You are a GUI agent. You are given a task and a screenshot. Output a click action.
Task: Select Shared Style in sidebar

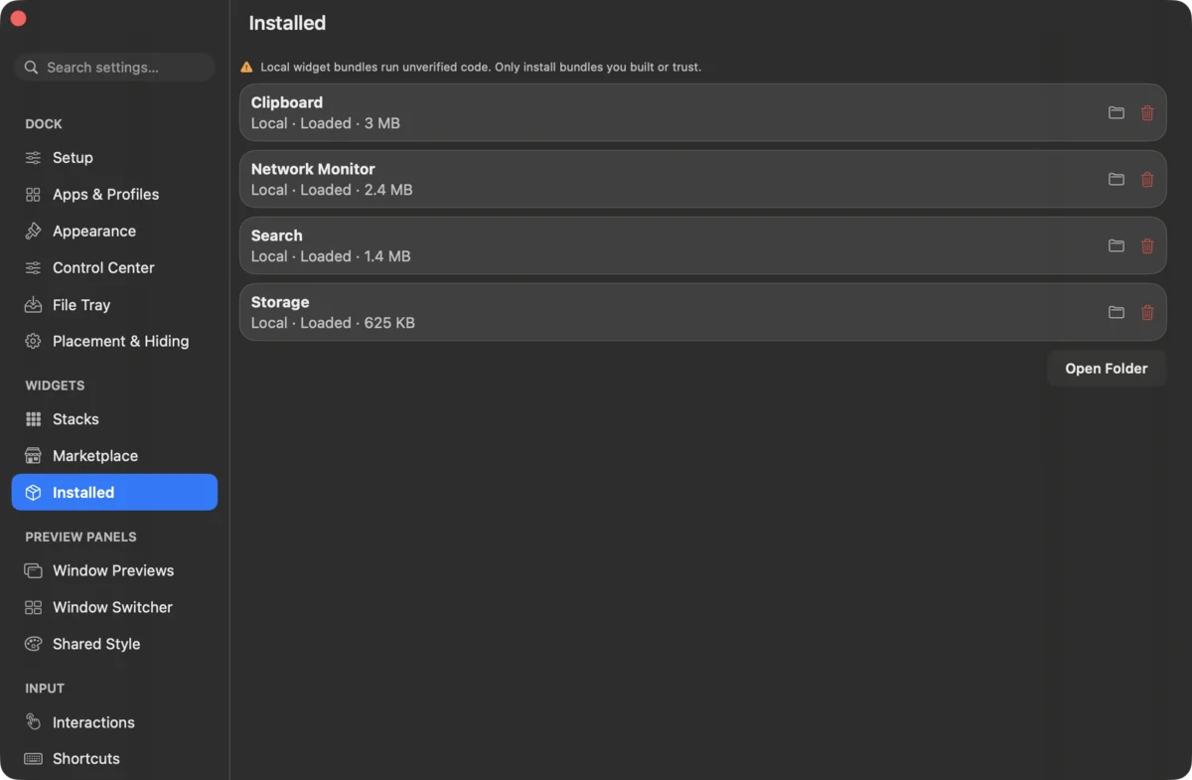click(x=114, y=644)
